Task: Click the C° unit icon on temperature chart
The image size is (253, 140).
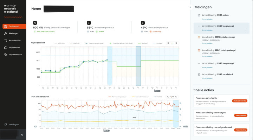Action: (35, 126)
